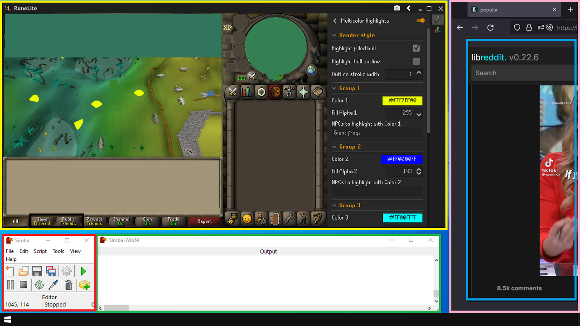Pick the color picker eyedropper in Simba

point(53,285)
